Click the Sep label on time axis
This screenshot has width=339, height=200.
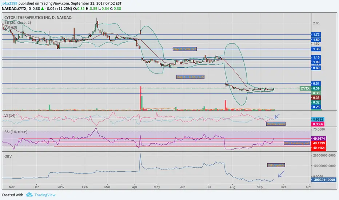pyautogui.click(x=260, y=187)
